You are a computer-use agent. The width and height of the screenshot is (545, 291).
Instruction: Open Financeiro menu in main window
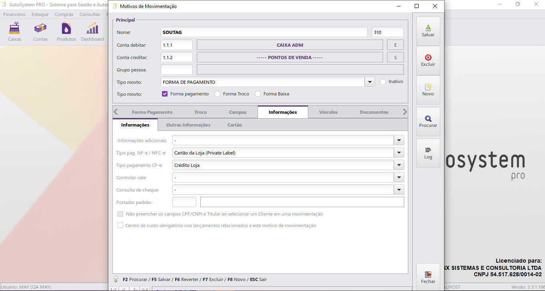pyautogui.click(x=14, y=14)
